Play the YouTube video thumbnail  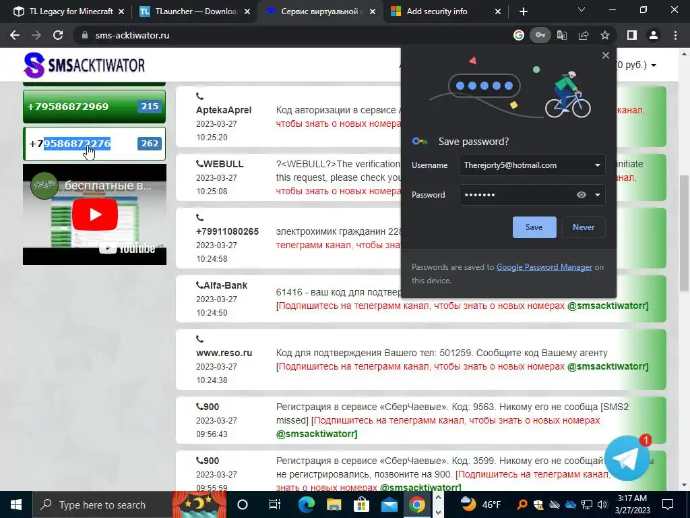pyautogui.click(x=94, y=214)
